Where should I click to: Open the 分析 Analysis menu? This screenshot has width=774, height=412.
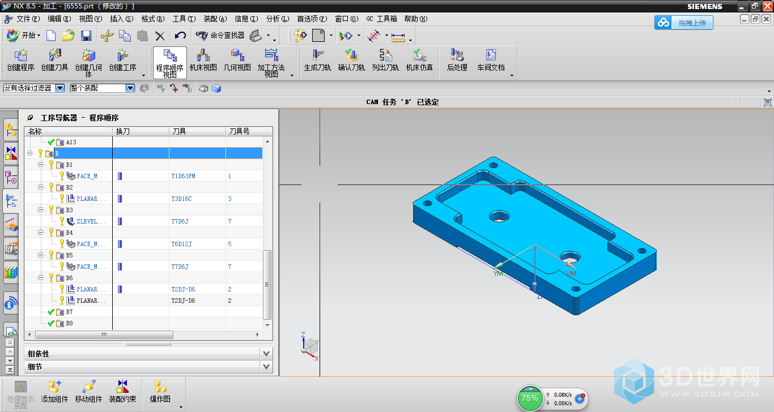[x=277, y=19]
